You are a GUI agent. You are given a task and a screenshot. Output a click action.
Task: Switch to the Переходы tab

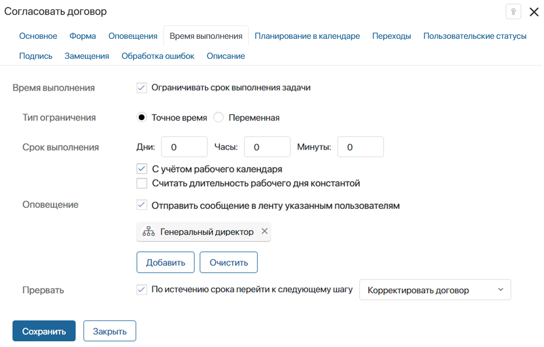392,36
